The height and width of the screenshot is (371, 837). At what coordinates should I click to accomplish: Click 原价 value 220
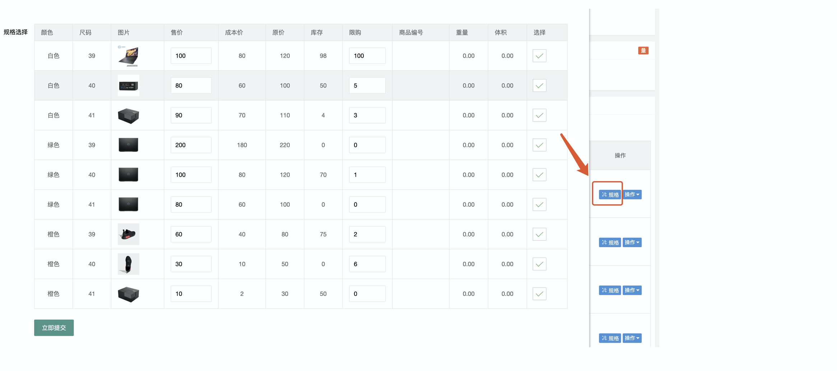285,145
